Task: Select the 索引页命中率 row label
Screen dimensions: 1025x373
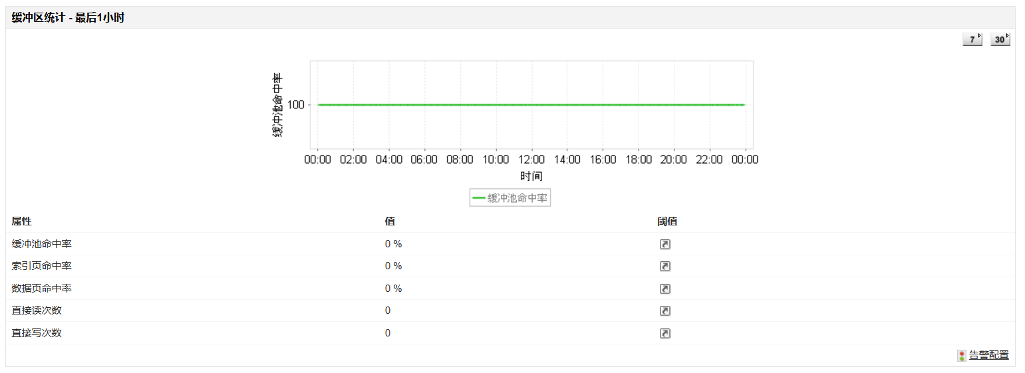Action: 41,266
